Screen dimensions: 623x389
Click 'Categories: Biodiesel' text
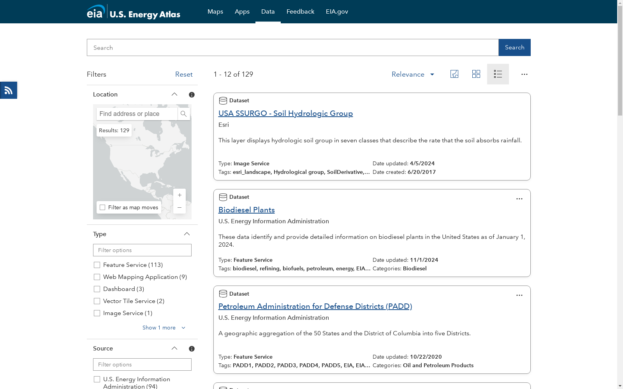tap(399, 268)
